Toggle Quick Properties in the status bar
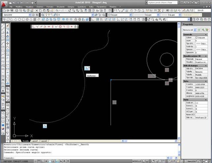 pos(68,161)
